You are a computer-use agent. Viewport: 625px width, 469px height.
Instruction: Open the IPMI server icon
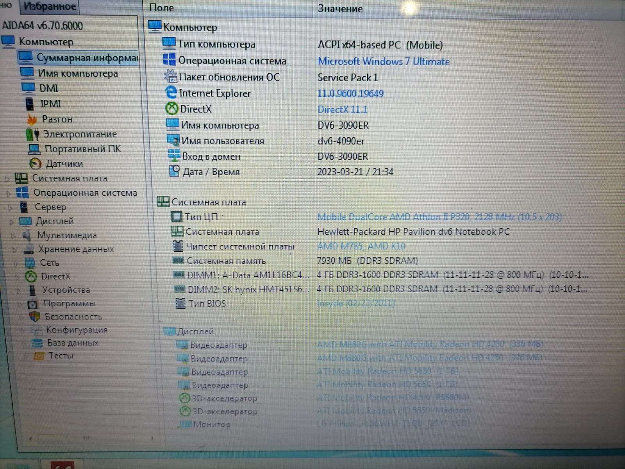click(x=30, y=104)
